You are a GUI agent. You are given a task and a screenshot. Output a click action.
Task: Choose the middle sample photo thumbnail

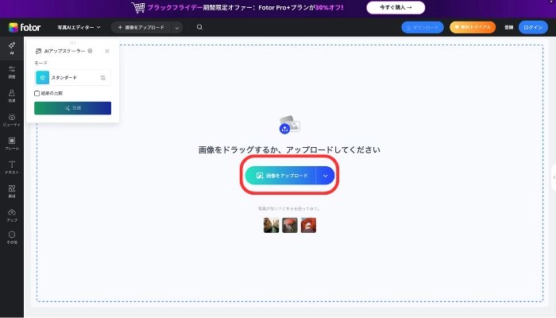(290, 225)
